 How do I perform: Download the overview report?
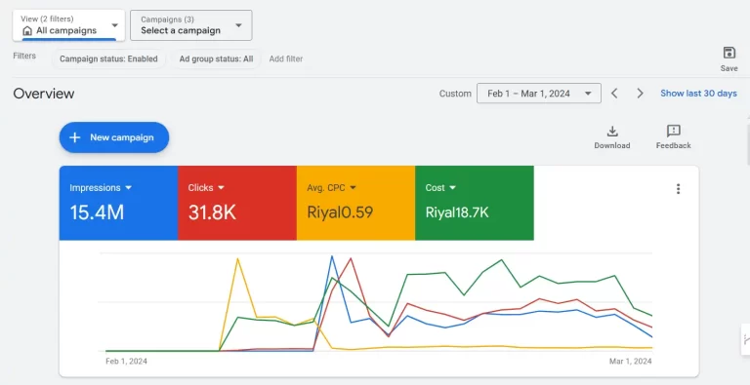click(612, 137)
